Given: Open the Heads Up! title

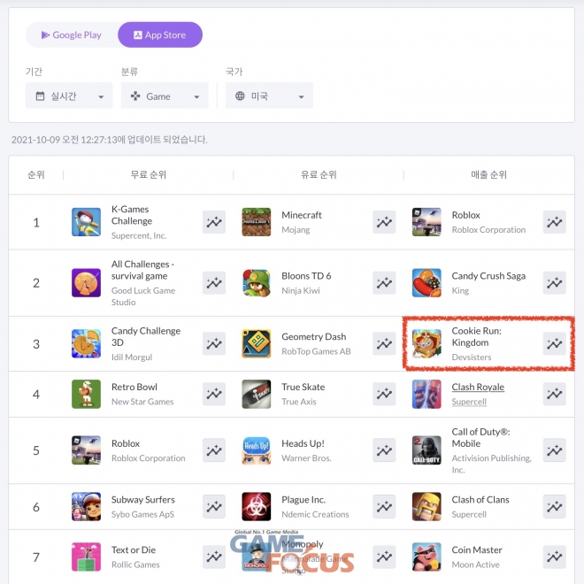Looking at the screenshot, I should pyautogui.click(x=303, y=443).
